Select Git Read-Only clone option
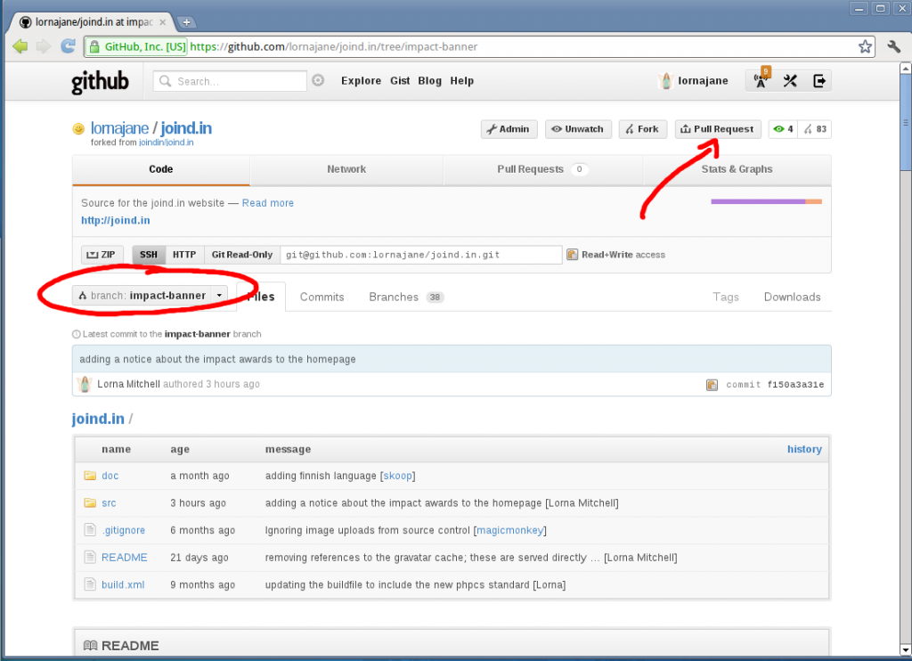 pos(241,255)
